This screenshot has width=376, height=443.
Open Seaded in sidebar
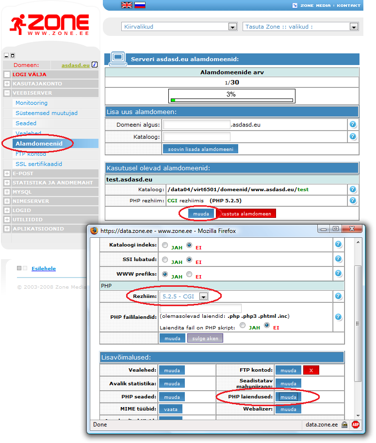(x=26, y=123)
